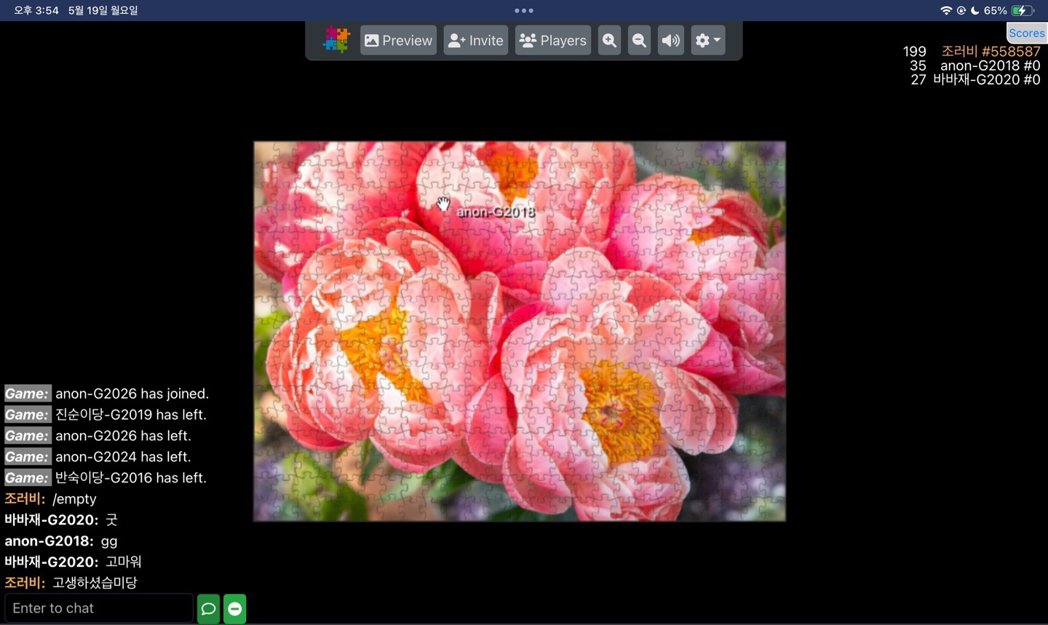Viewport: 1048px width, 625px height.
Task: Click the 오후 3:54 clock in status bar
Action: coord(36,10)
